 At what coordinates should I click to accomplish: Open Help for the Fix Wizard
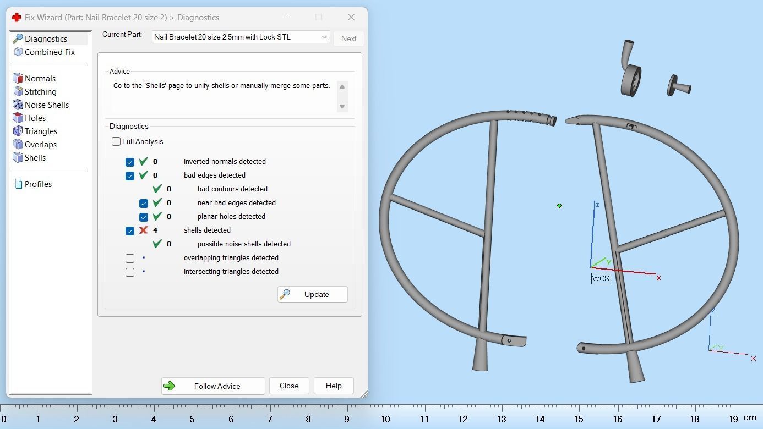(334, 386)
